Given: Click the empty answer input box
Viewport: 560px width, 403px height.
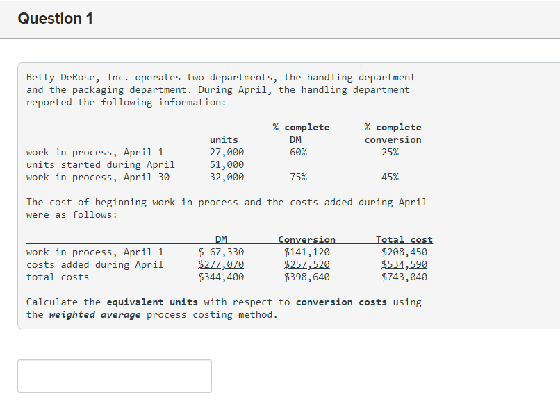Looking at the screenshot, I should click(115, 376).
